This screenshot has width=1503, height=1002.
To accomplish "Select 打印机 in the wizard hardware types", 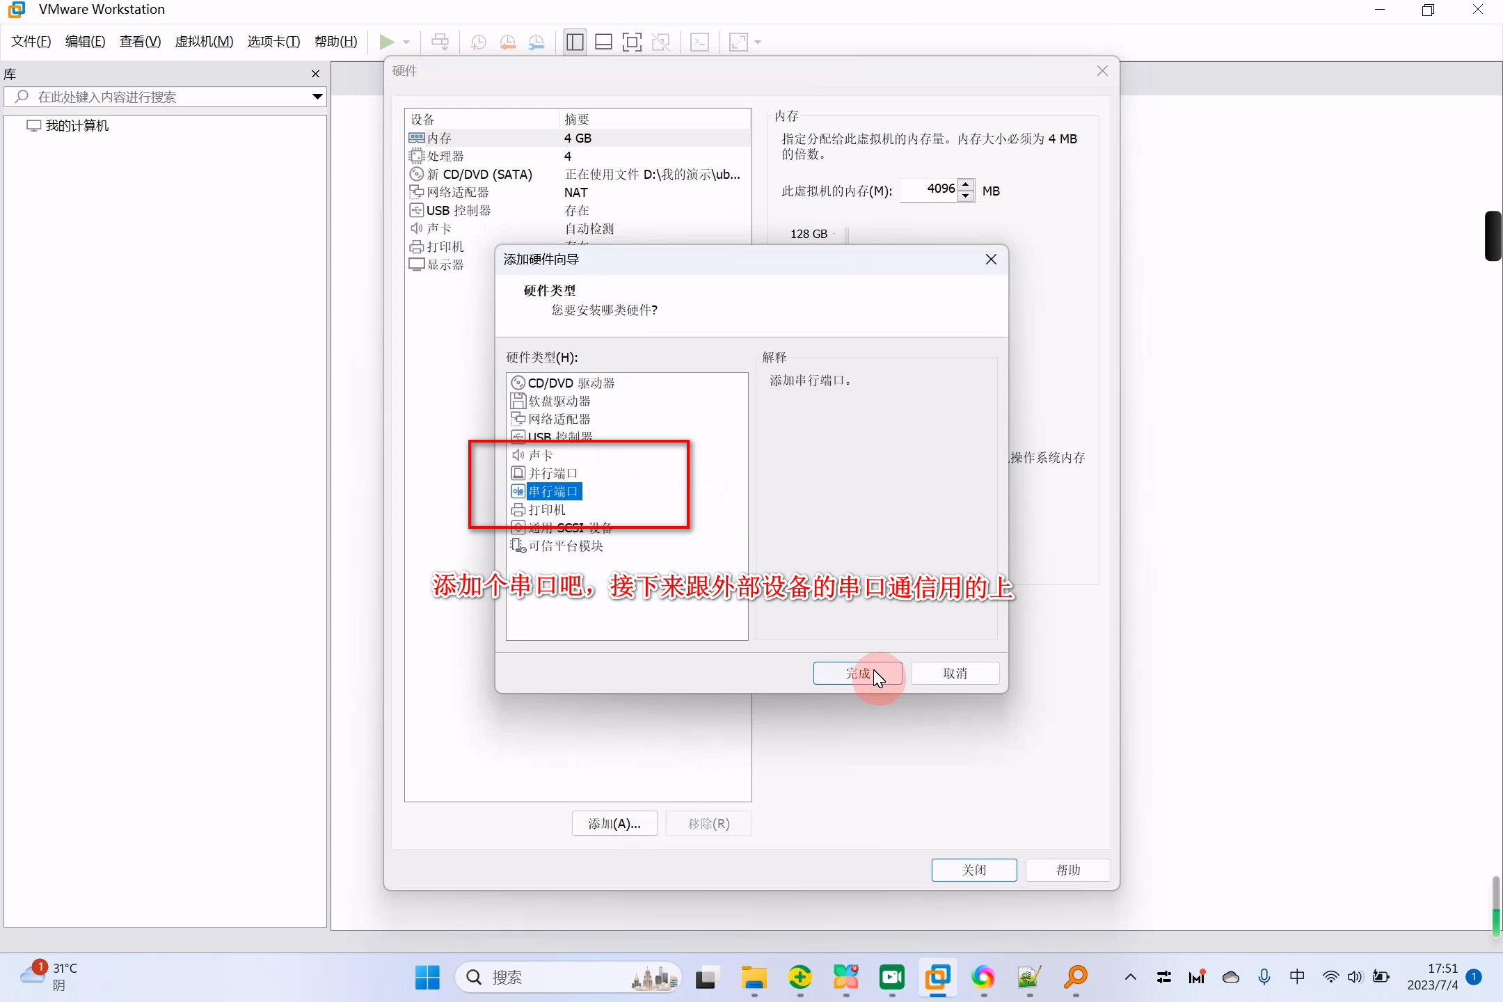I will (539, 509).
